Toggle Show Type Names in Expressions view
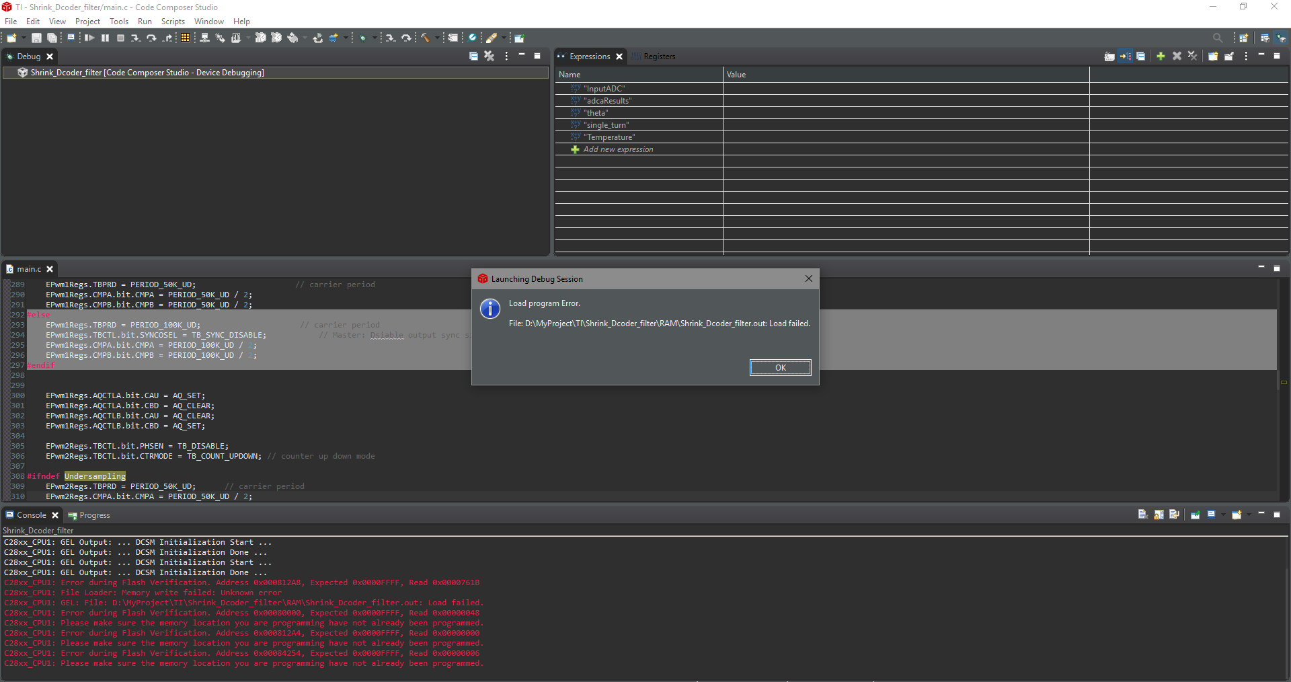The image size is (1291, 682). click(x=1109, y=56)
